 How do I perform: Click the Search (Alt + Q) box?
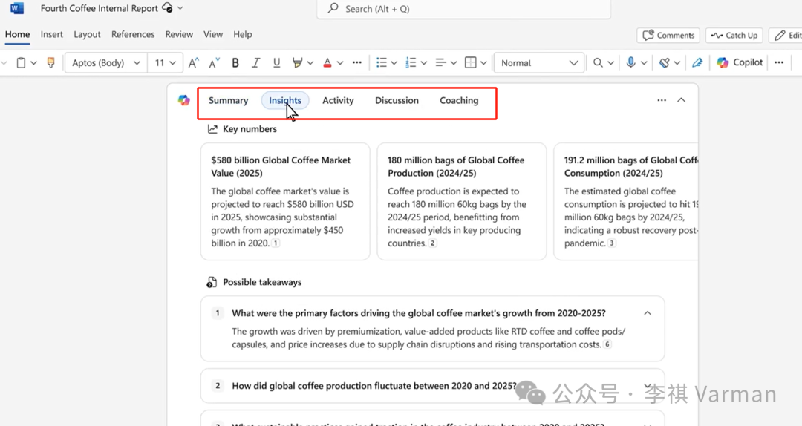coord(464,9)
